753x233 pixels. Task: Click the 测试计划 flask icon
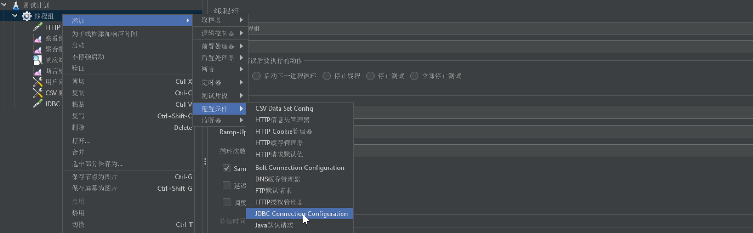(x=16, y=5)
